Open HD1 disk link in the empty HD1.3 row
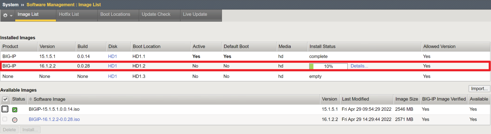 113,76
